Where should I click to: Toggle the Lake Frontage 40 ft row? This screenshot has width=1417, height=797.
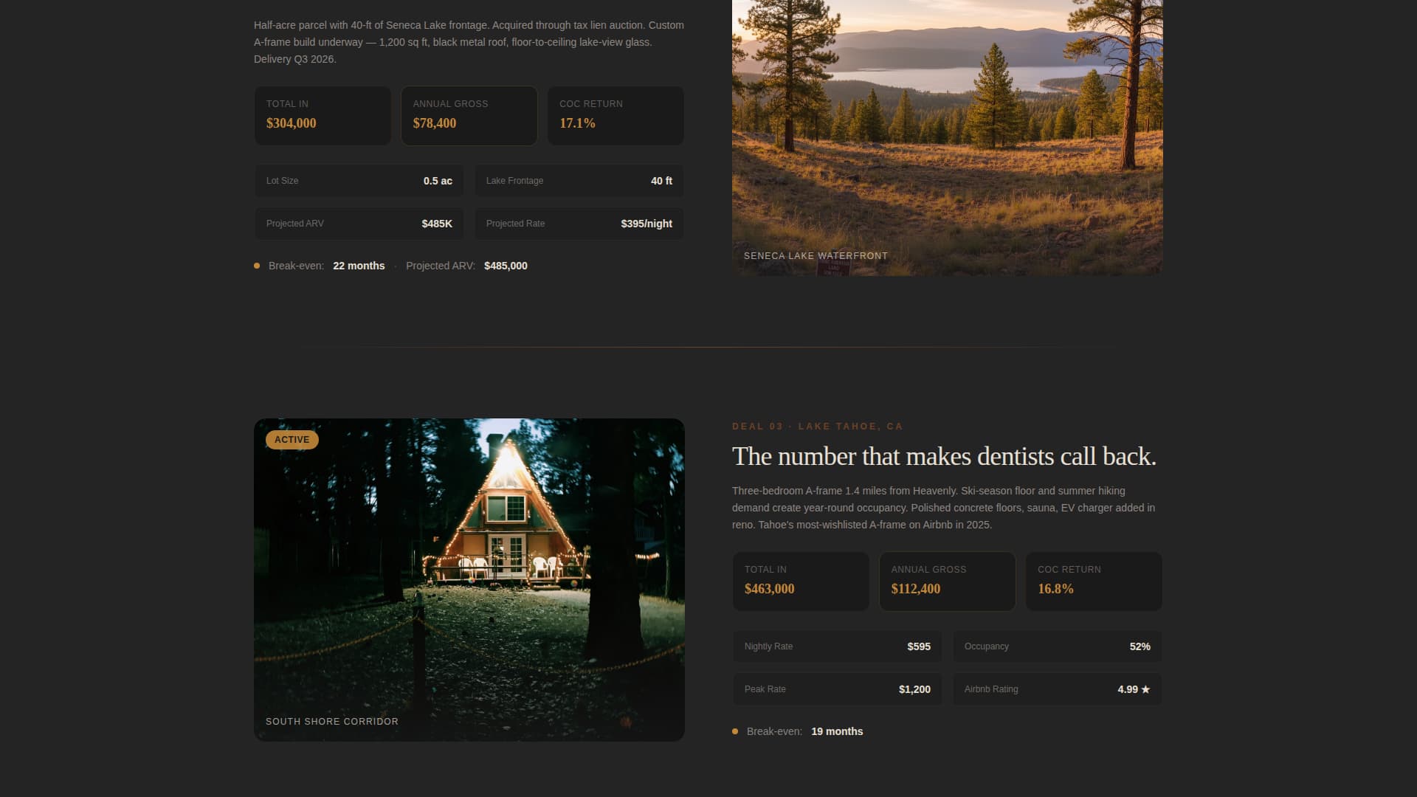click(x=579, y=180)
